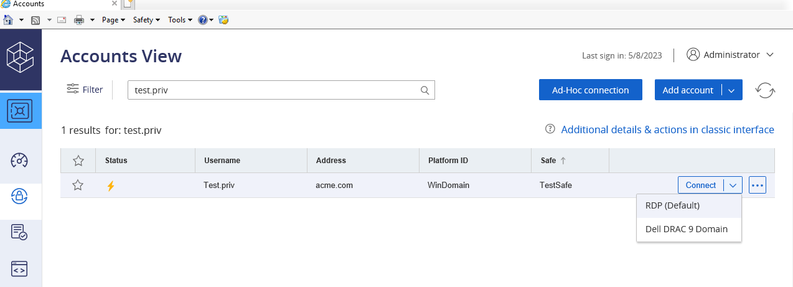Image resolution: width=793 pixels, height=287 pixels.
Task: Click the Add account button
Action: pyautogui.click(x=688, y=90)
